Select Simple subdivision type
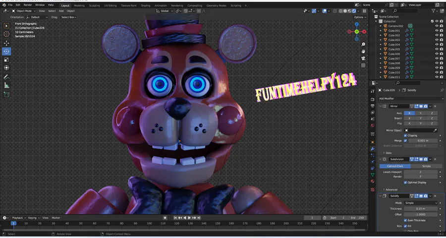Viewport: 446px width, 238px height. pos(426,166)
